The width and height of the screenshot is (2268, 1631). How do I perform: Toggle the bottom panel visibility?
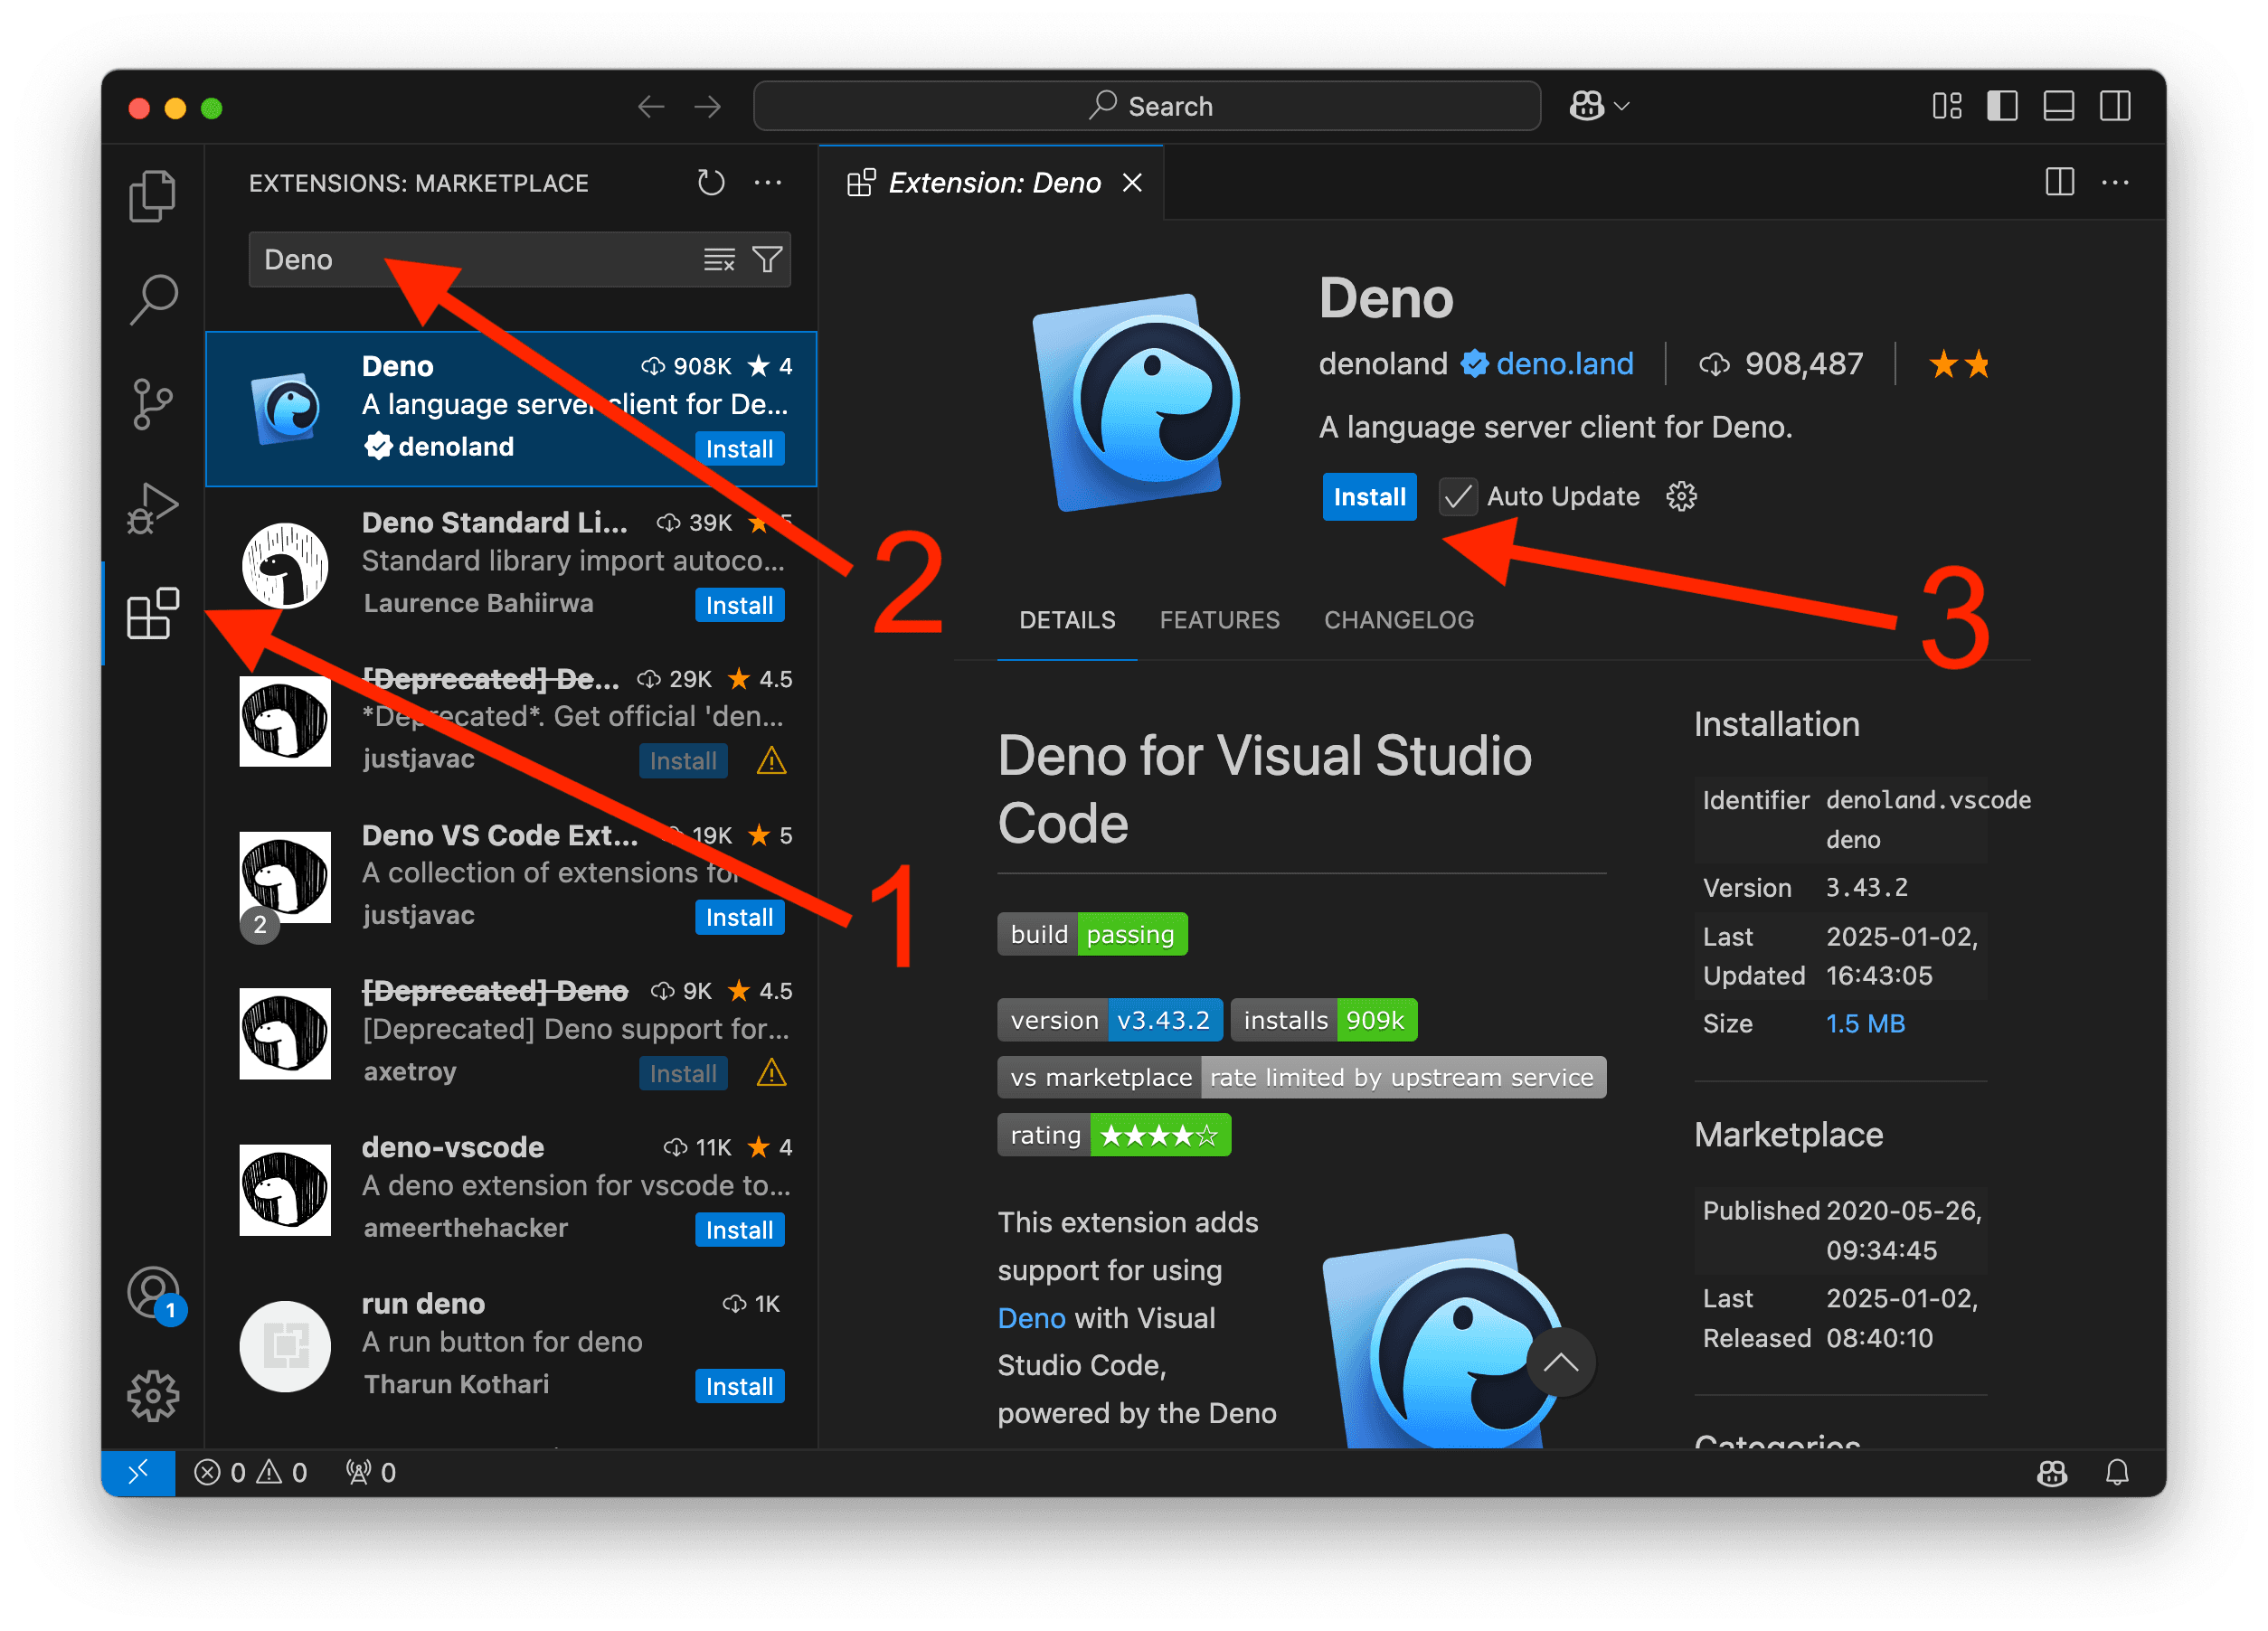(2059, 105)
